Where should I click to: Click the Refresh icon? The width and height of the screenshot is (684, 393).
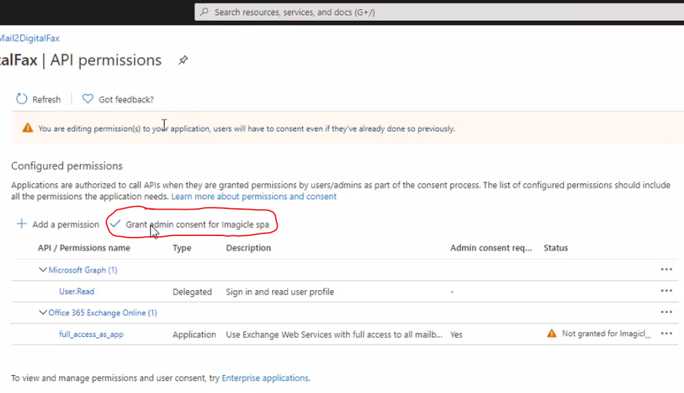pos(22,99)
